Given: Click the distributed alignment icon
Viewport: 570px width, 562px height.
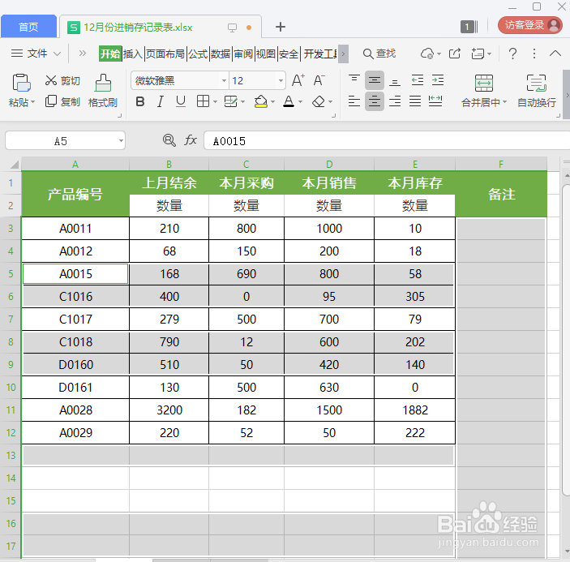Looking at the screenshot, I should 435,101.
